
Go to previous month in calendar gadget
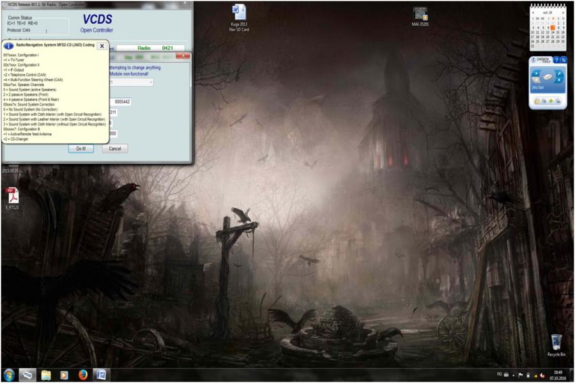tap(533, 13)
